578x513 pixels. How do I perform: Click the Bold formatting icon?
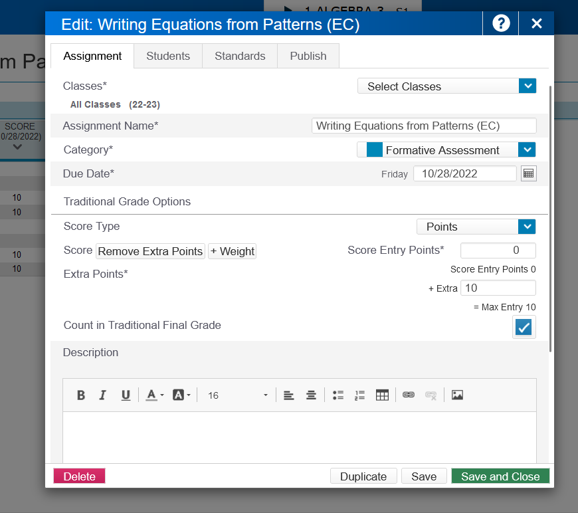click(x=81, y=395)
